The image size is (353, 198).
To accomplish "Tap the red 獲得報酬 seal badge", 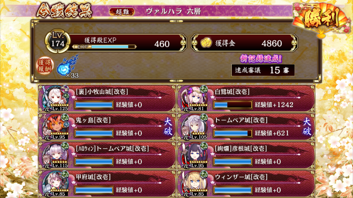I will (45, 66).
